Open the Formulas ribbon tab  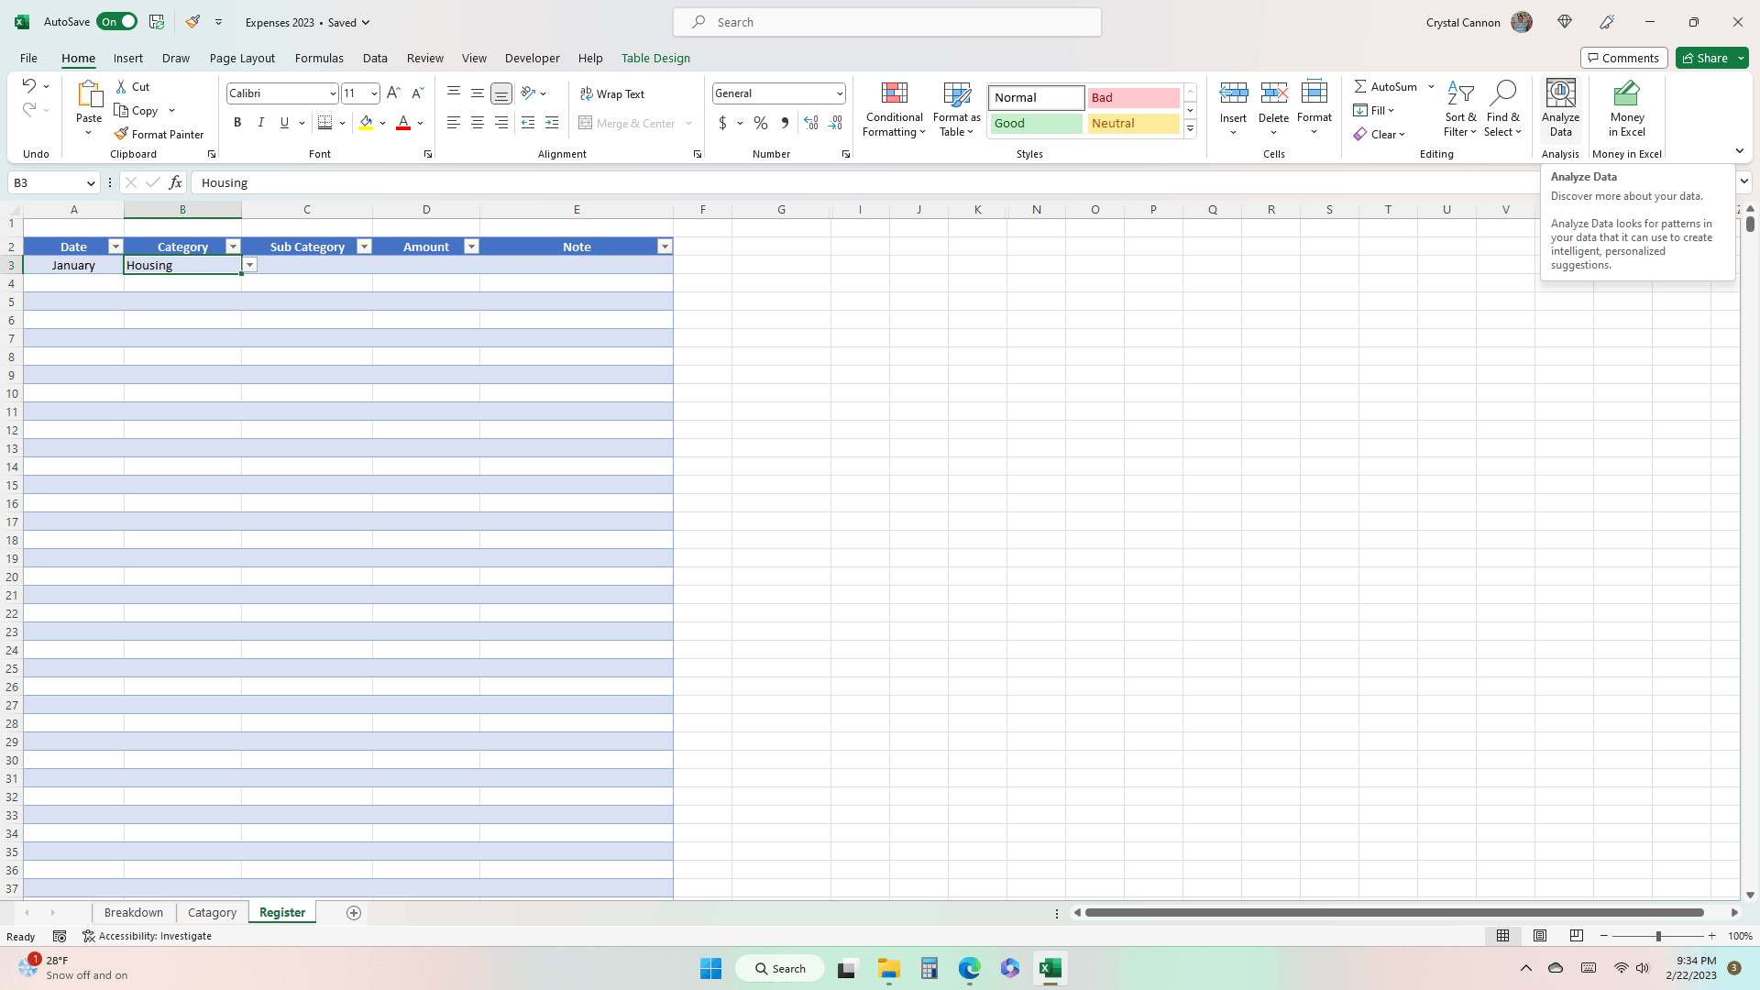pyautogui.click(x=319, y=58)
